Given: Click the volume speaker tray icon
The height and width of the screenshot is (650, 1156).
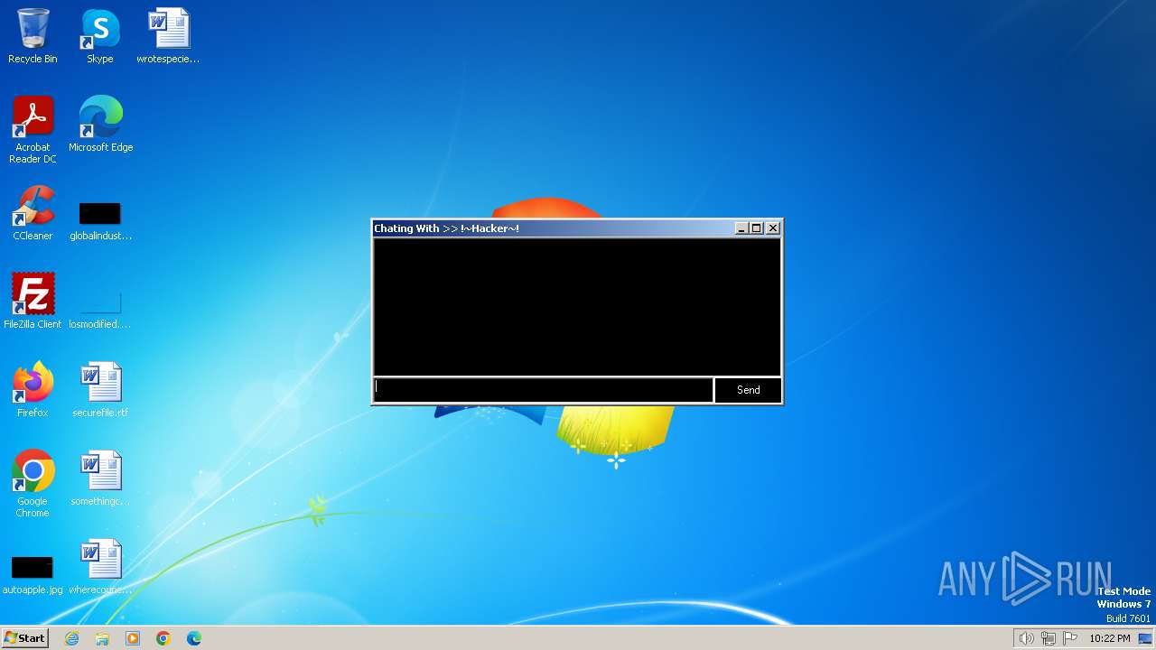Looking at the screenshot, I should 1026,638.
